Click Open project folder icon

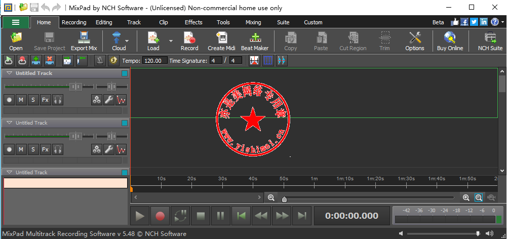coord(16,42)
